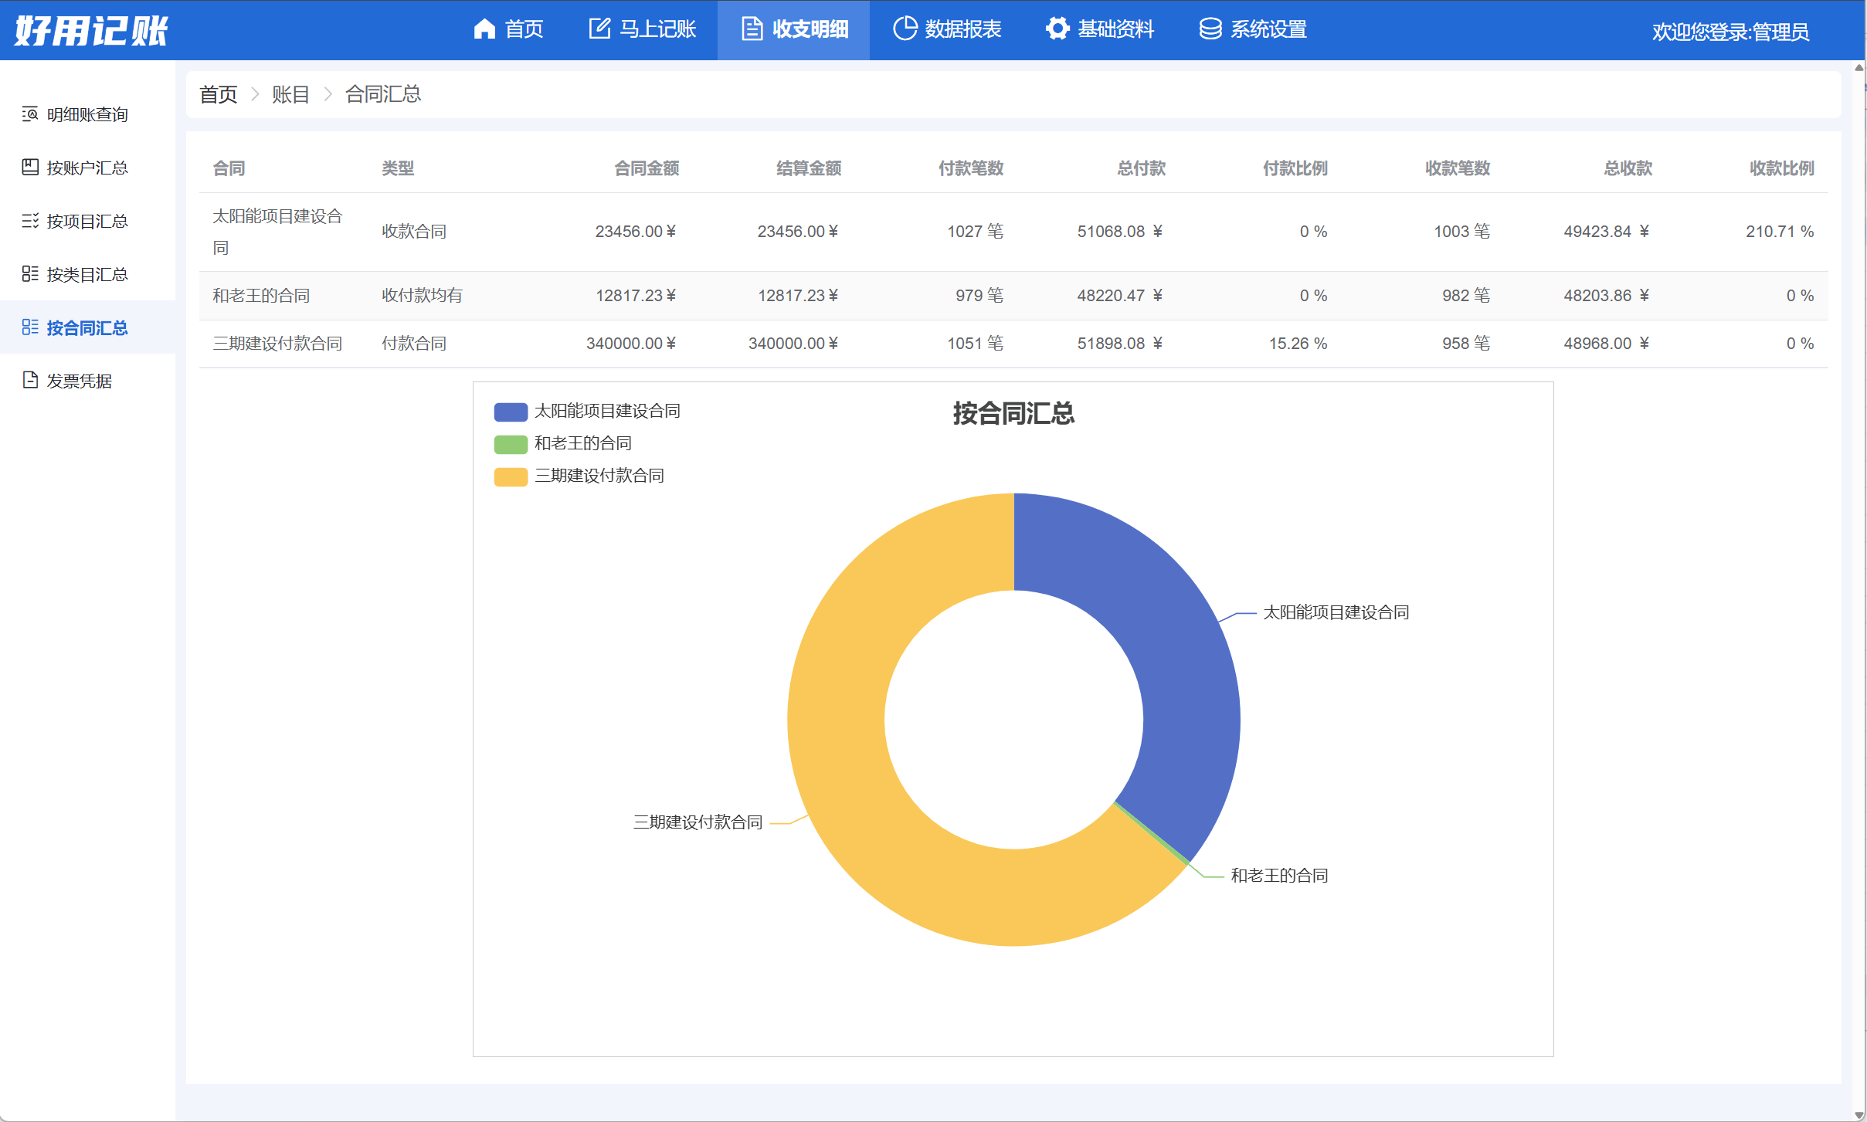Click the 首页 breadcrumb link
The height and width of the screenshot is (1122, 1867).
click(218, 94)
